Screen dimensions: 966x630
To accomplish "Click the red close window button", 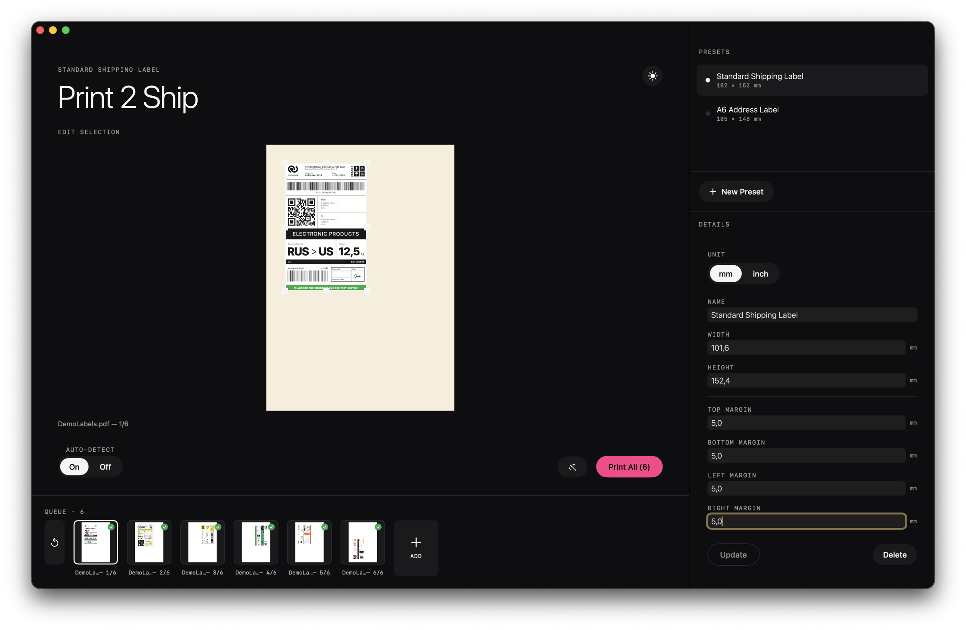I will pyautogui.click(x=40, y=31).
